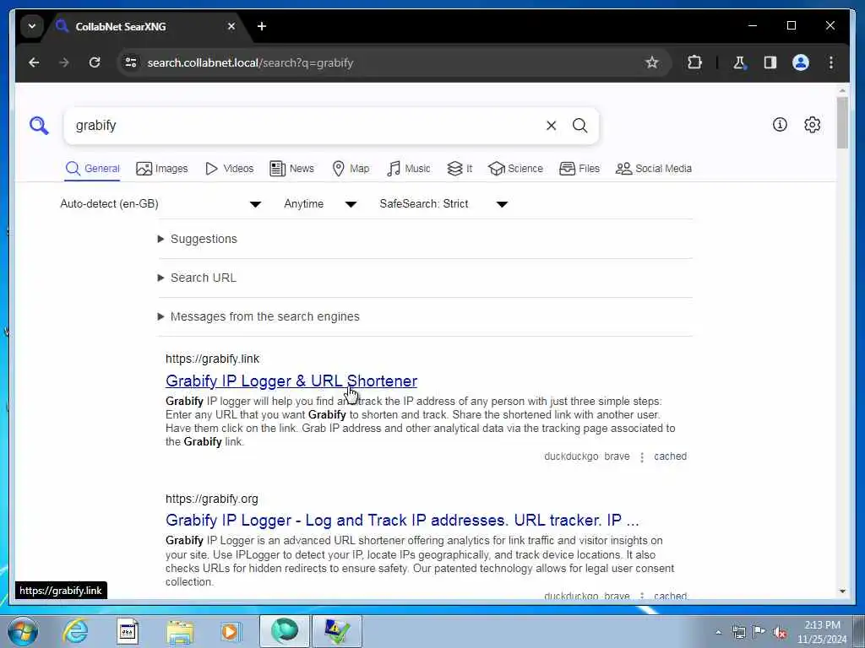
Task: Open Grabify IP Logger - Log and Track link
Action: (402, 520)
